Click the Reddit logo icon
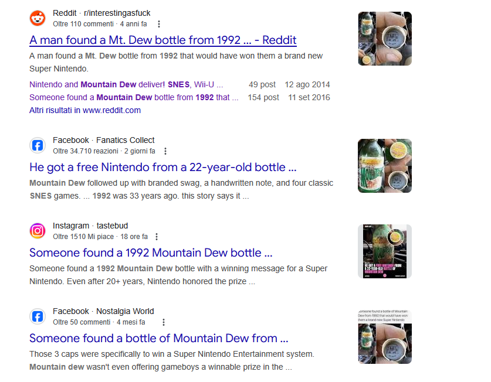Screen dimensions: 491x382 coord(38,18)
